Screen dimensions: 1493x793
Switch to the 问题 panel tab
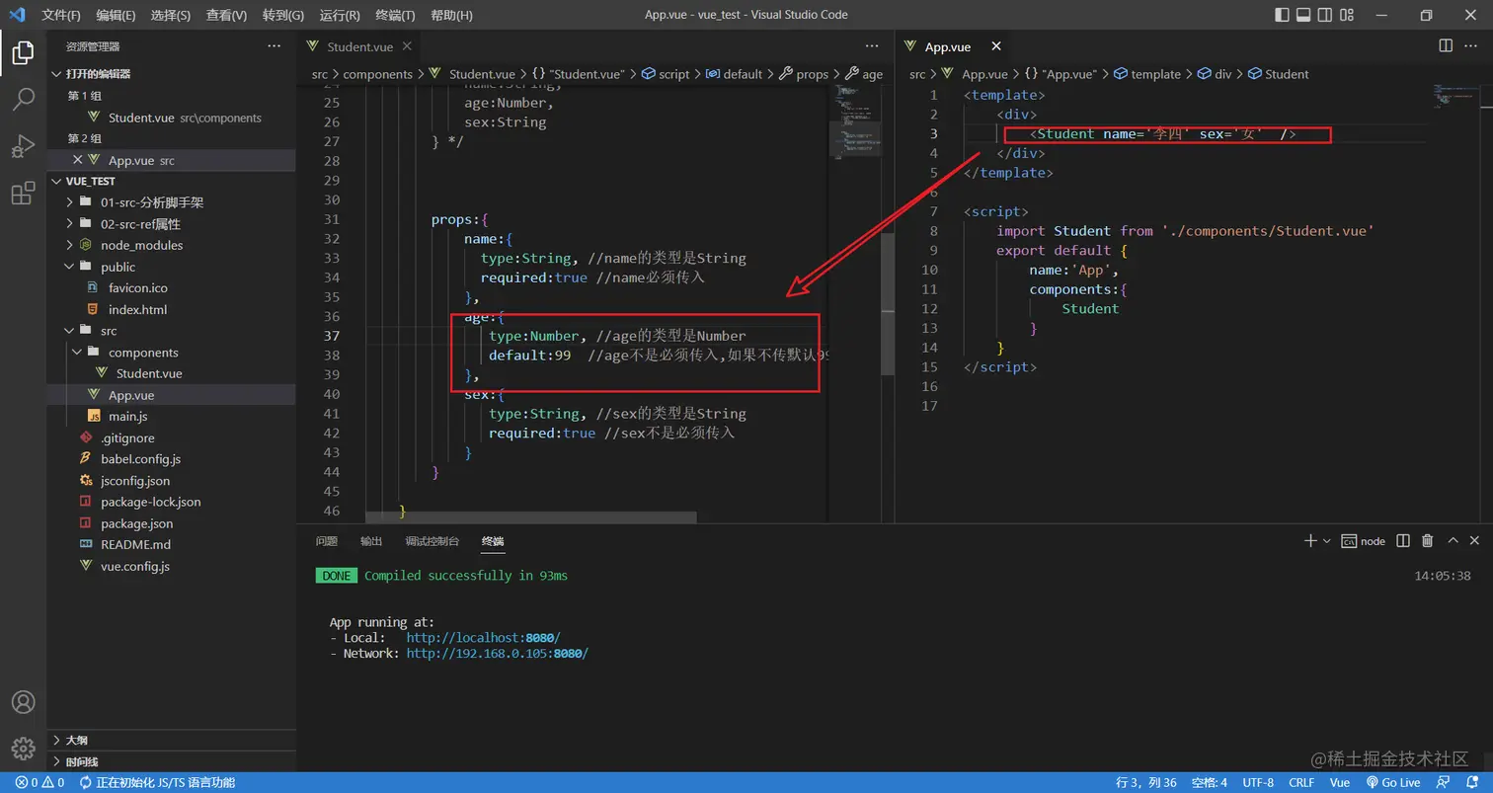[x=327, y=541]
